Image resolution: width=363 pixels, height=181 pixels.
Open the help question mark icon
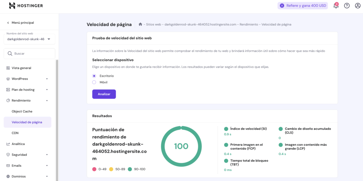347,6
